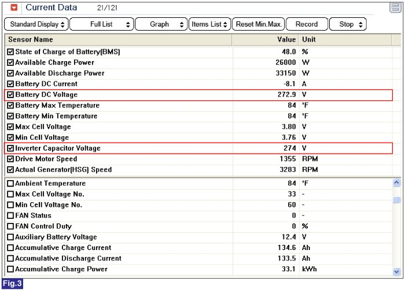
Task: Uncheck Drive Motor Speed checkbox
Action: tap(10, 159)
